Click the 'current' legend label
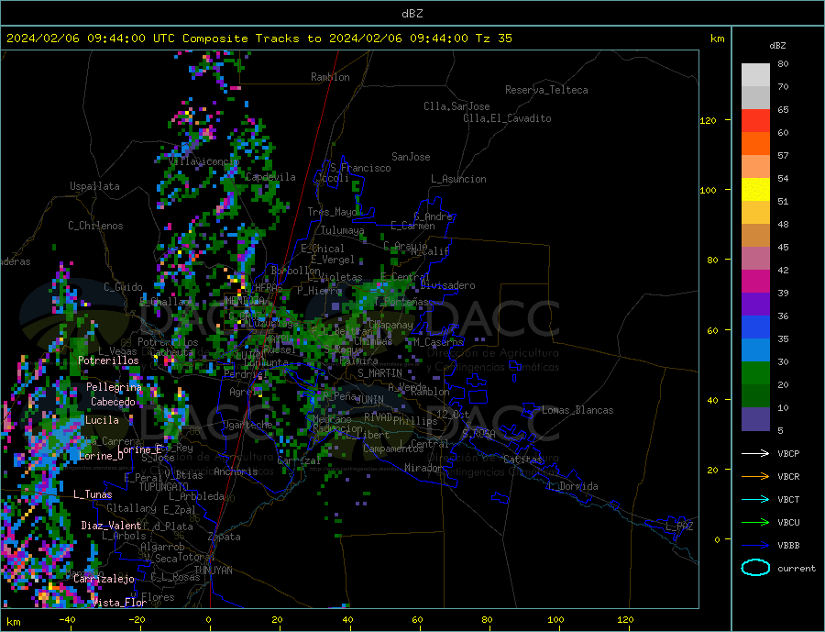Image resolution: width=825 pixels, height=632 pixels. [x=796, y=569]
